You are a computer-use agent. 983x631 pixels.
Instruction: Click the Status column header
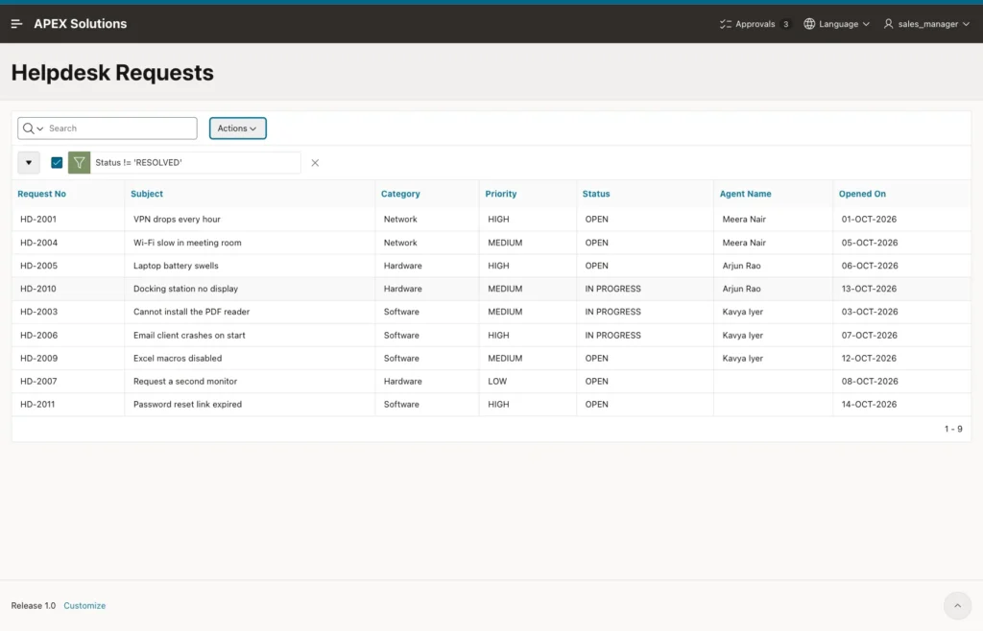[596, 194]
